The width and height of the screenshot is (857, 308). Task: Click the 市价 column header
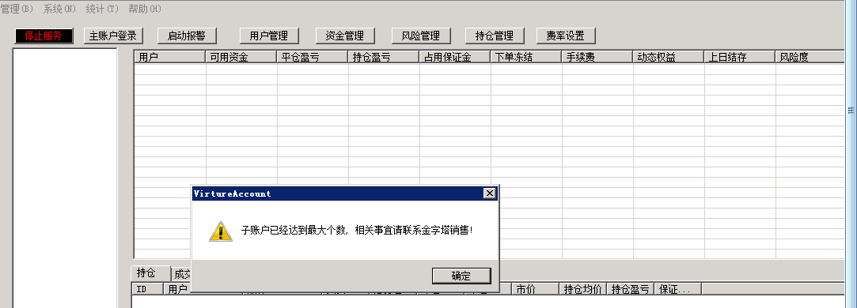[x=535, y=289]
